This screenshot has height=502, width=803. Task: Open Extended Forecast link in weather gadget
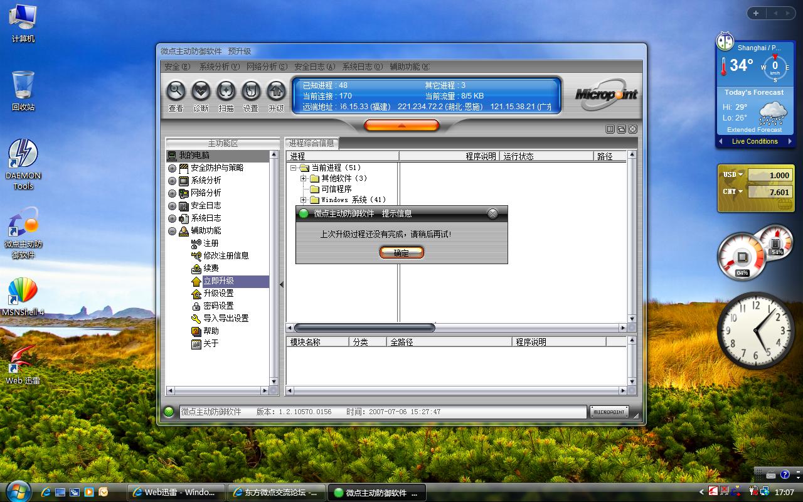pos(755,130)
